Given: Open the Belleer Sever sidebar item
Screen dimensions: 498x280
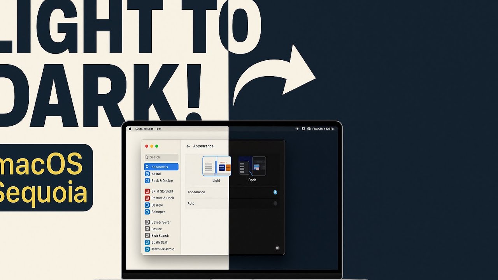Looking at the screenshot, I should [158, 222].
